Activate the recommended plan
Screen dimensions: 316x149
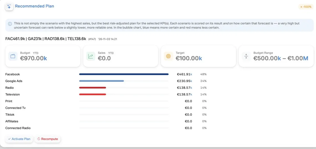coord(19,139)
